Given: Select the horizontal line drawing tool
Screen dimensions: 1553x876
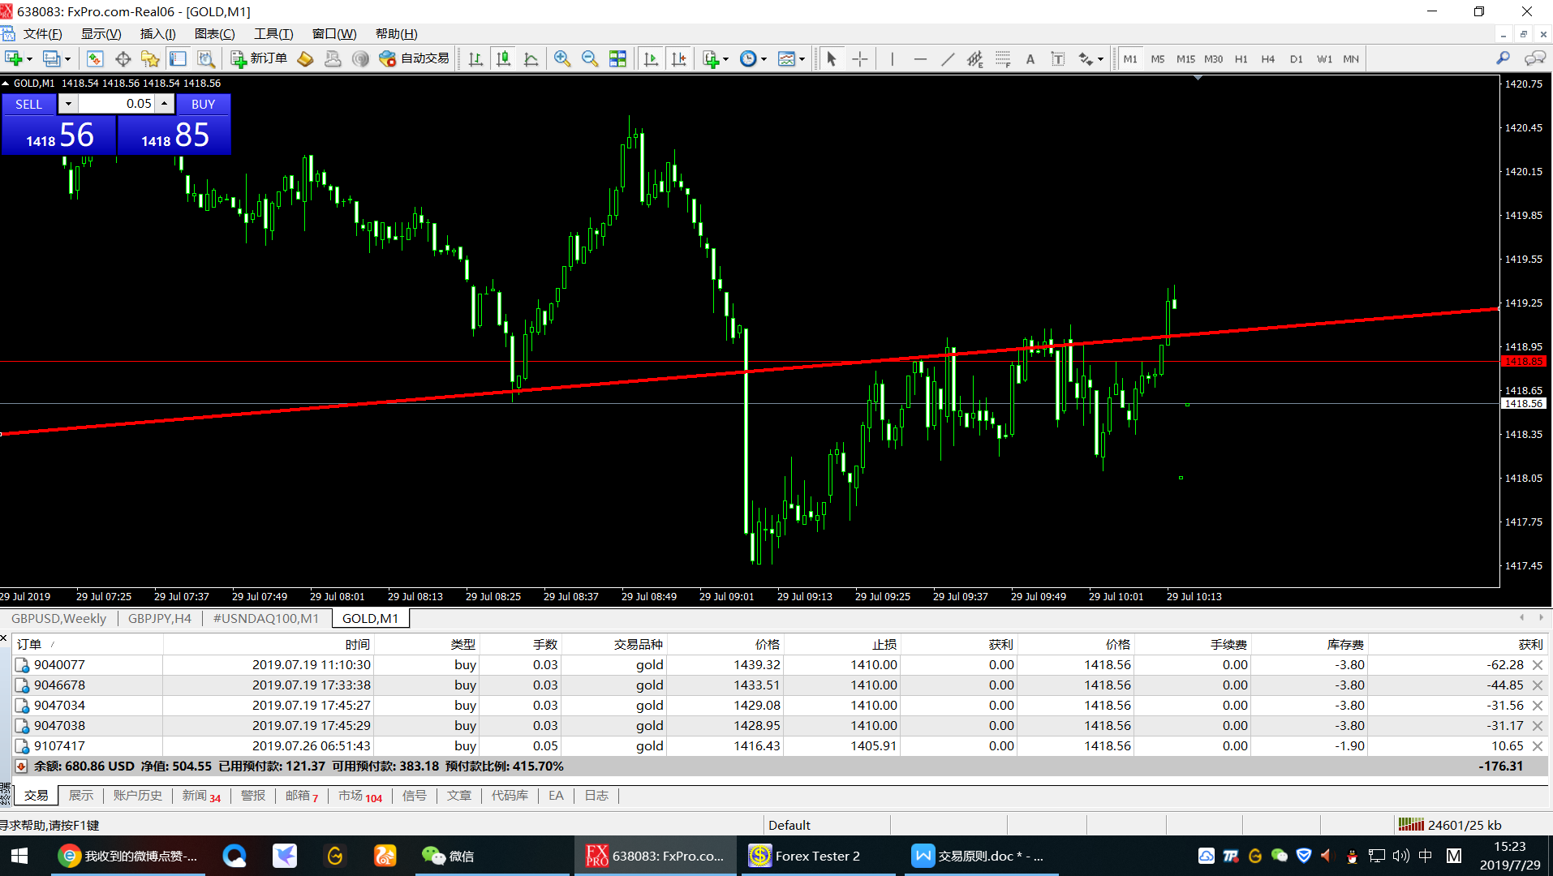Looking at the screenshot, I should (x=919, y=58).
